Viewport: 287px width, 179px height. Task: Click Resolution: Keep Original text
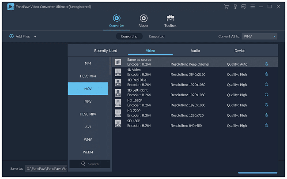coord(190,64)
